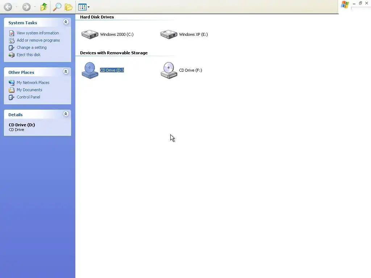Viewport: 371px width, 278px height.
Task: Click the highlighted CD Drive (D:) label
Action: (x=112, y=70)
